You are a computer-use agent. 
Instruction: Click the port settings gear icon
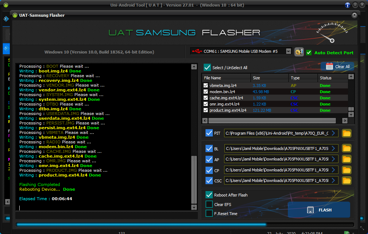299,52
